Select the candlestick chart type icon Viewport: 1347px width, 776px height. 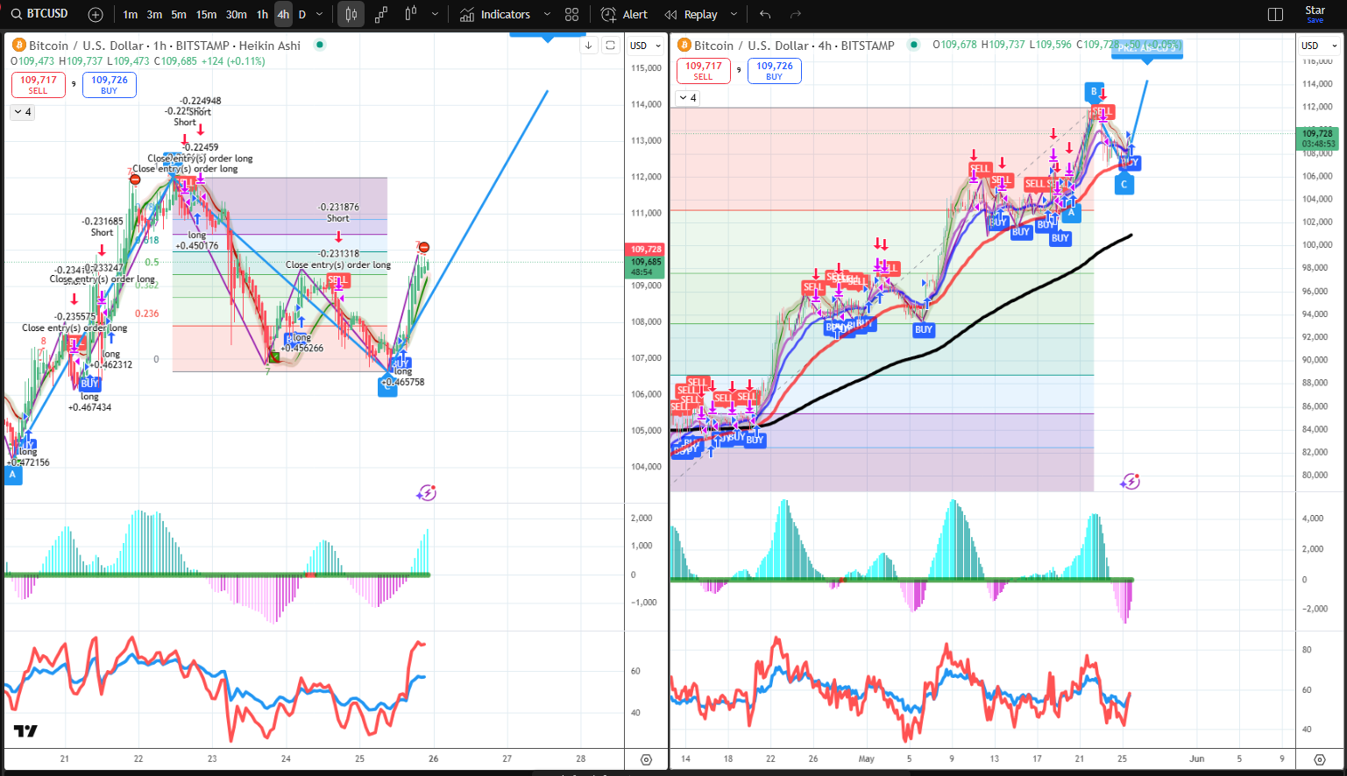[x=351, y=15]
